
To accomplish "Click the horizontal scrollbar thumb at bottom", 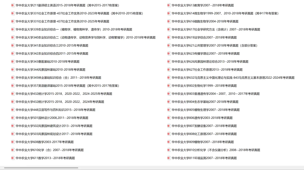I will (x=41, y=168).
